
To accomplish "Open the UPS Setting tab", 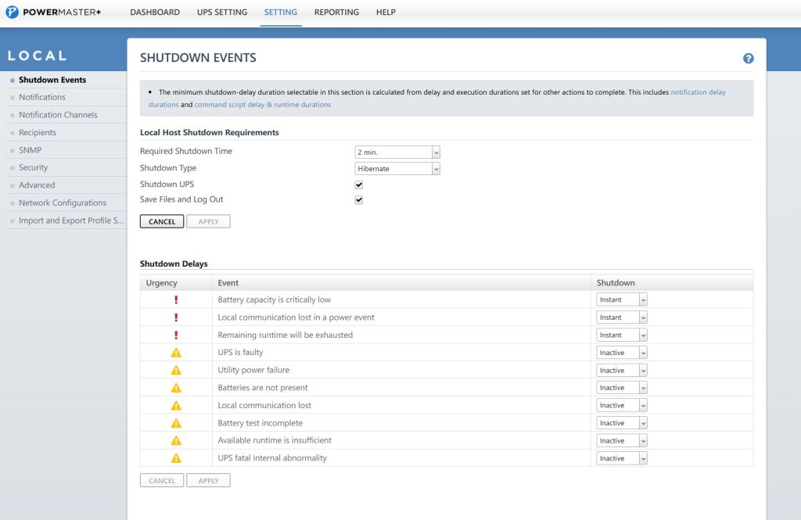I will [x=222, y=13].
